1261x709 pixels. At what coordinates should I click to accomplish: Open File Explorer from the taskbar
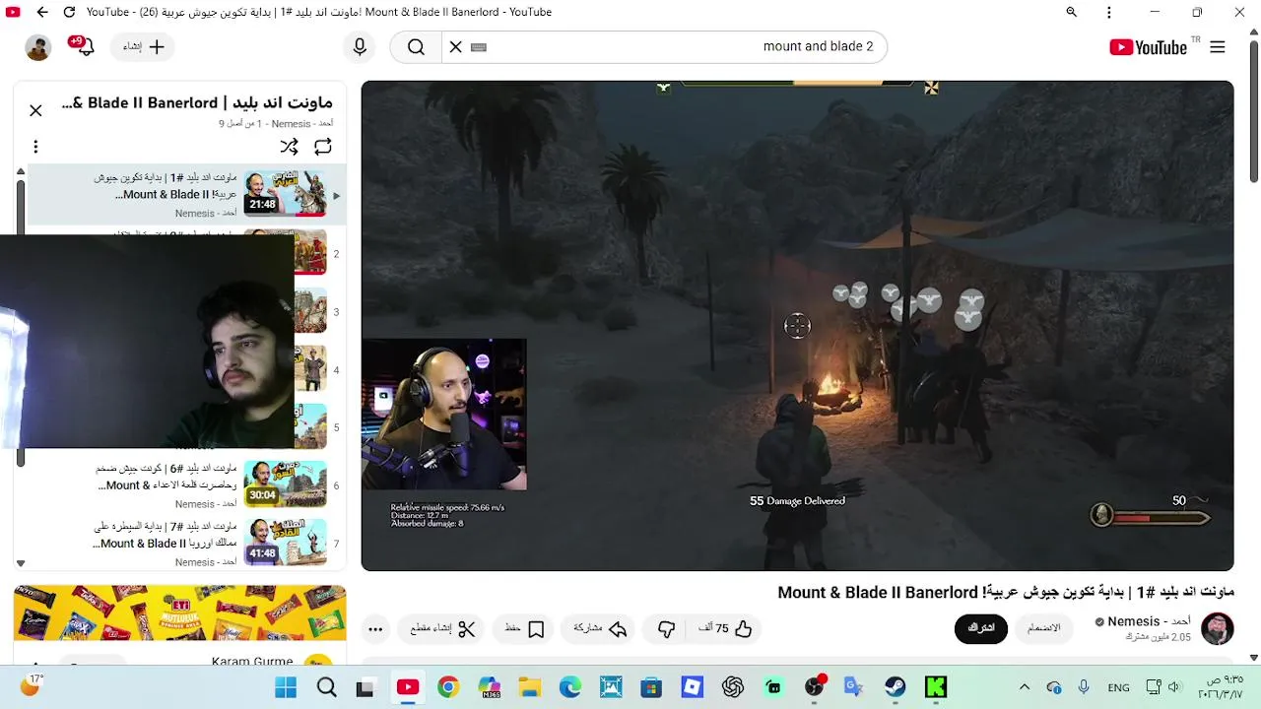pos(530,687)
